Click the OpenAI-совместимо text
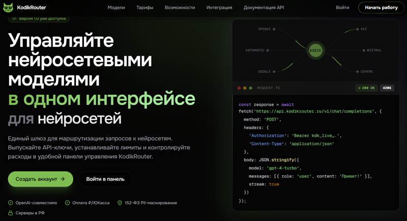This screenshot has height=221, width=407. [x=36, y=203]
